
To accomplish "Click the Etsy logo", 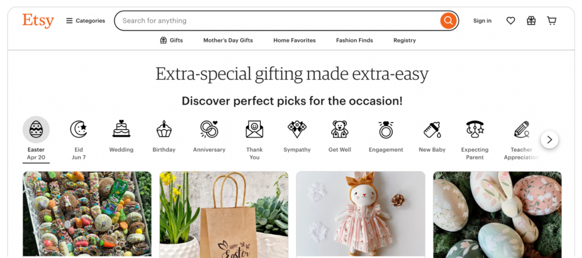I will pyautogui.click(x=38, y=21).
